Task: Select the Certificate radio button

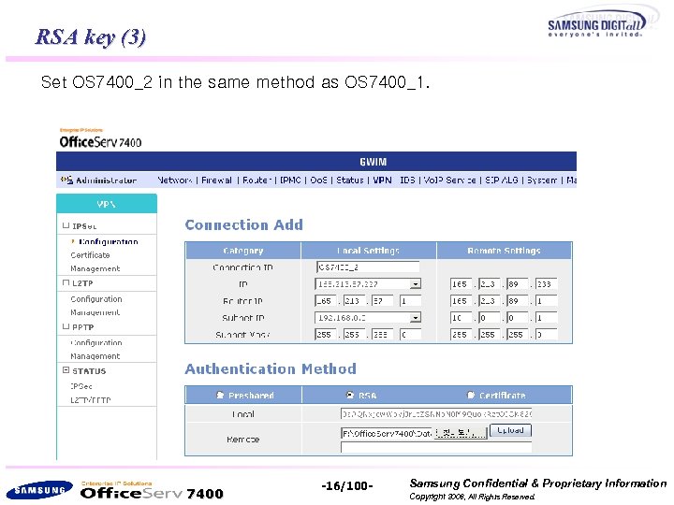Action: tap(471, 395)
